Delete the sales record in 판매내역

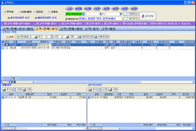[x=27, y=89]
